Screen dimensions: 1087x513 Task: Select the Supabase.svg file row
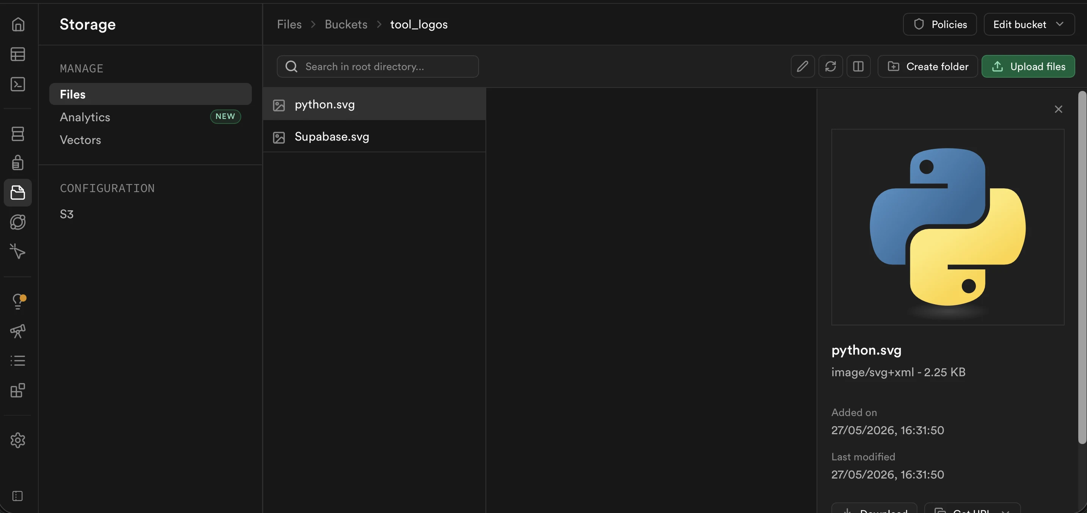tap(374, 136)
